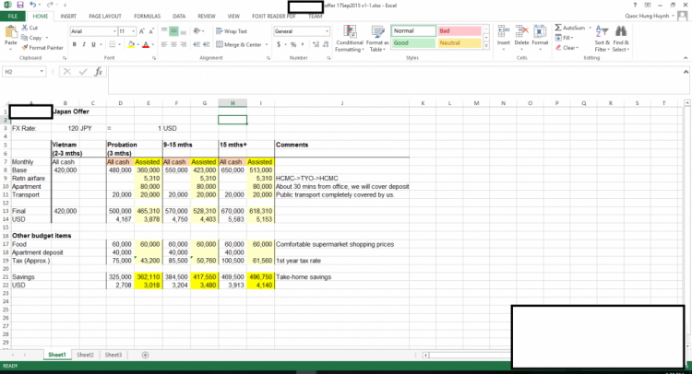This screenshot has width=692, height=374.
Task: Click the Cut scissors icon
Action: (x=25, y=28)
